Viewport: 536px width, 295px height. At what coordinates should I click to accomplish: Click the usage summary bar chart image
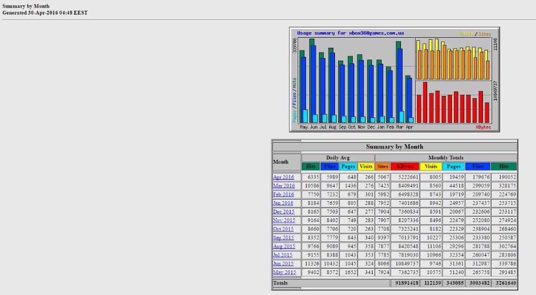point(394,79)
